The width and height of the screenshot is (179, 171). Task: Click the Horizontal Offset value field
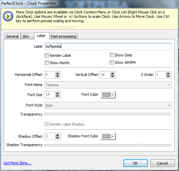(x=50, y=75)
